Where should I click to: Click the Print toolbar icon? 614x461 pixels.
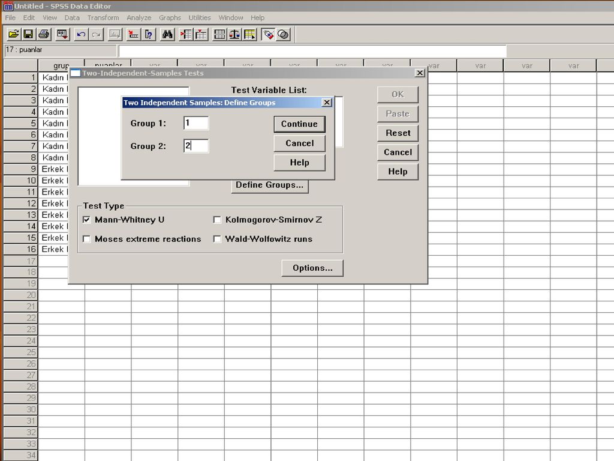pyautogui.click(x=44, y=34)
